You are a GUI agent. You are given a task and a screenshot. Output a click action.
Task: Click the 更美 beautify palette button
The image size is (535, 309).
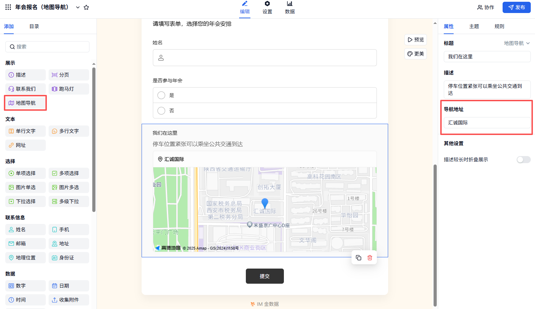coord(416,54)
